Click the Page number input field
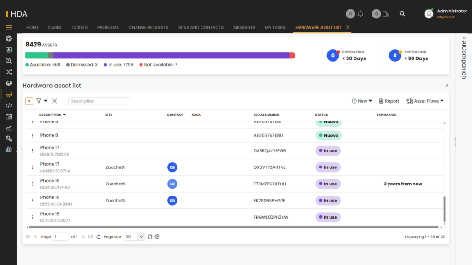 click(60, 237)
